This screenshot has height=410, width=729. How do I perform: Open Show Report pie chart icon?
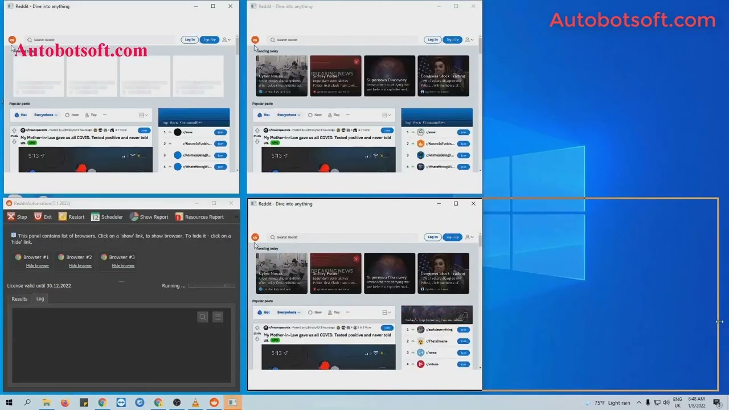(134, 217)
